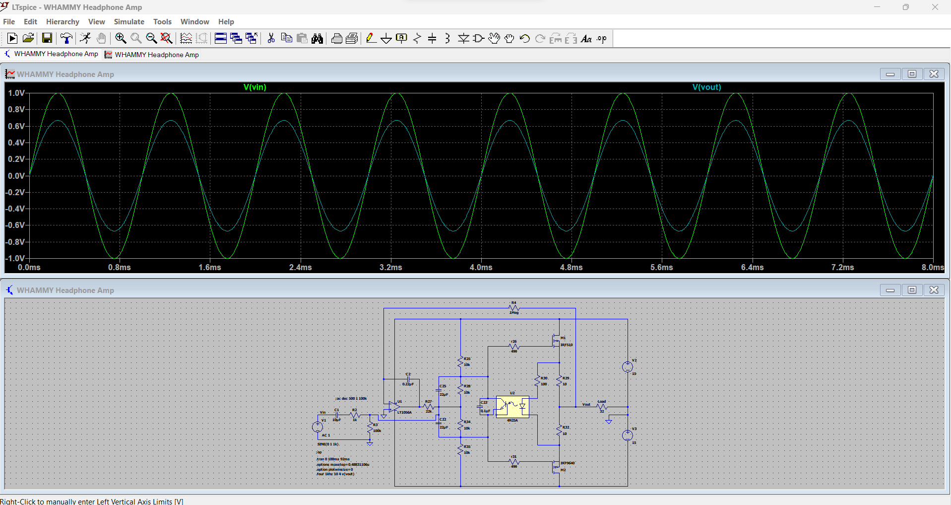
Task: Place an inductor from the toolbar
Action: 447,38
